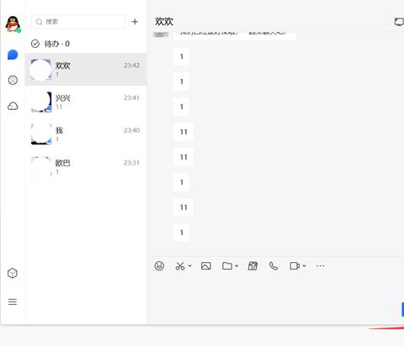Expand the screenshot options dropdown arrow
The image size is (404, 346).
pyautogui.click(x=190, y=265)
